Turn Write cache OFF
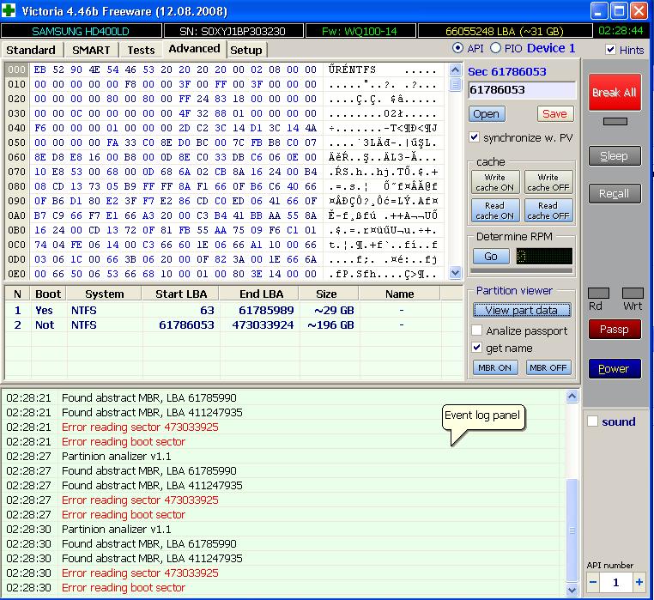The height and width of the screenshot is (600, 654). [548, 182]
